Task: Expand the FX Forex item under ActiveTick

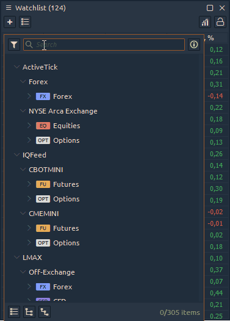Action: click(x=29, y=96)
